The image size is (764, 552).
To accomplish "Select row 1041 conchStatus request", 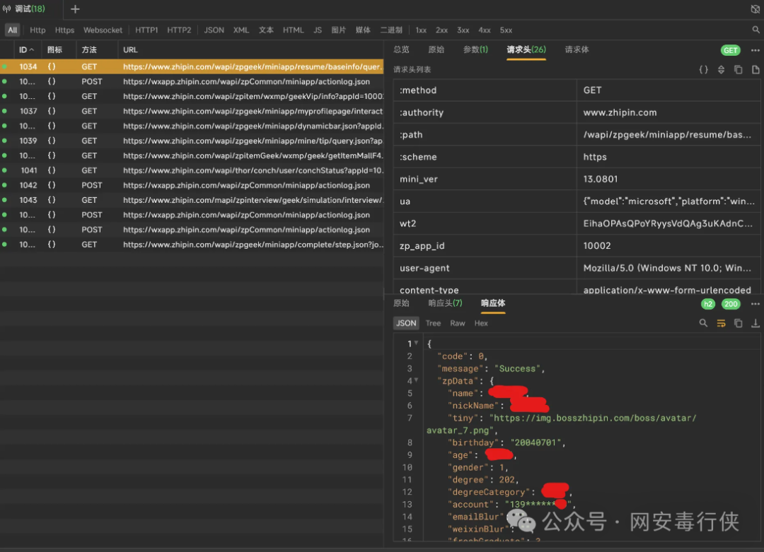I will click(192, 170).
